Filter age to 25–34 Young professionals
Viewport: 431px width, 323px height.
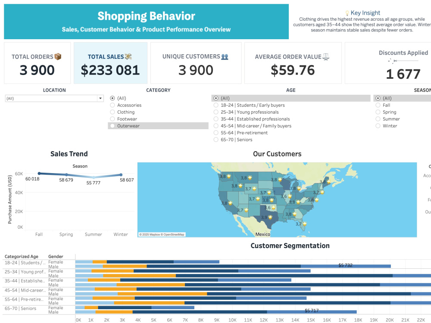tap(216, 112)
